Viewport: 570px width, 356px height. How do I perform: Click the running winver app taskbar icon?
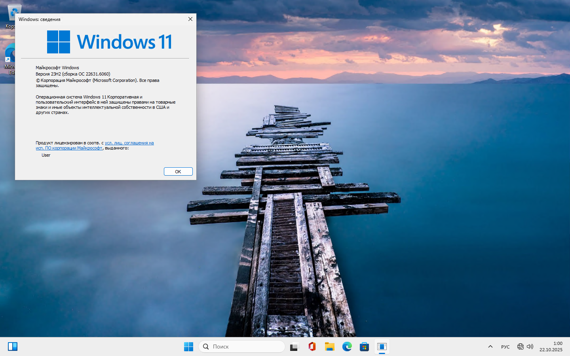coord(382,347)
